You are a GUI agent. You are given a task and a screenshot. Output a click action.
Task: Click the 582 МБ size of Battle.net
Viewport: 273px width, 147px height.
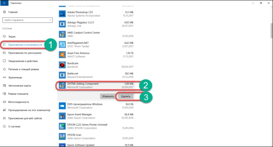129,74
